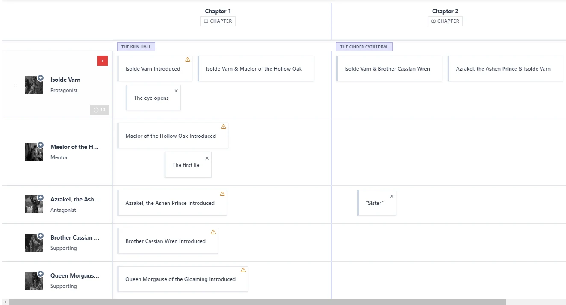The image size is (566, 305).
Task: Click the Chapter 2 CHAPTER type button
Action: click(x=445, y=21)
